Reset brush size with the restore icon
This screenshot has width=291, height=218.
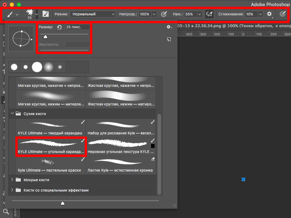pos(59,27)
